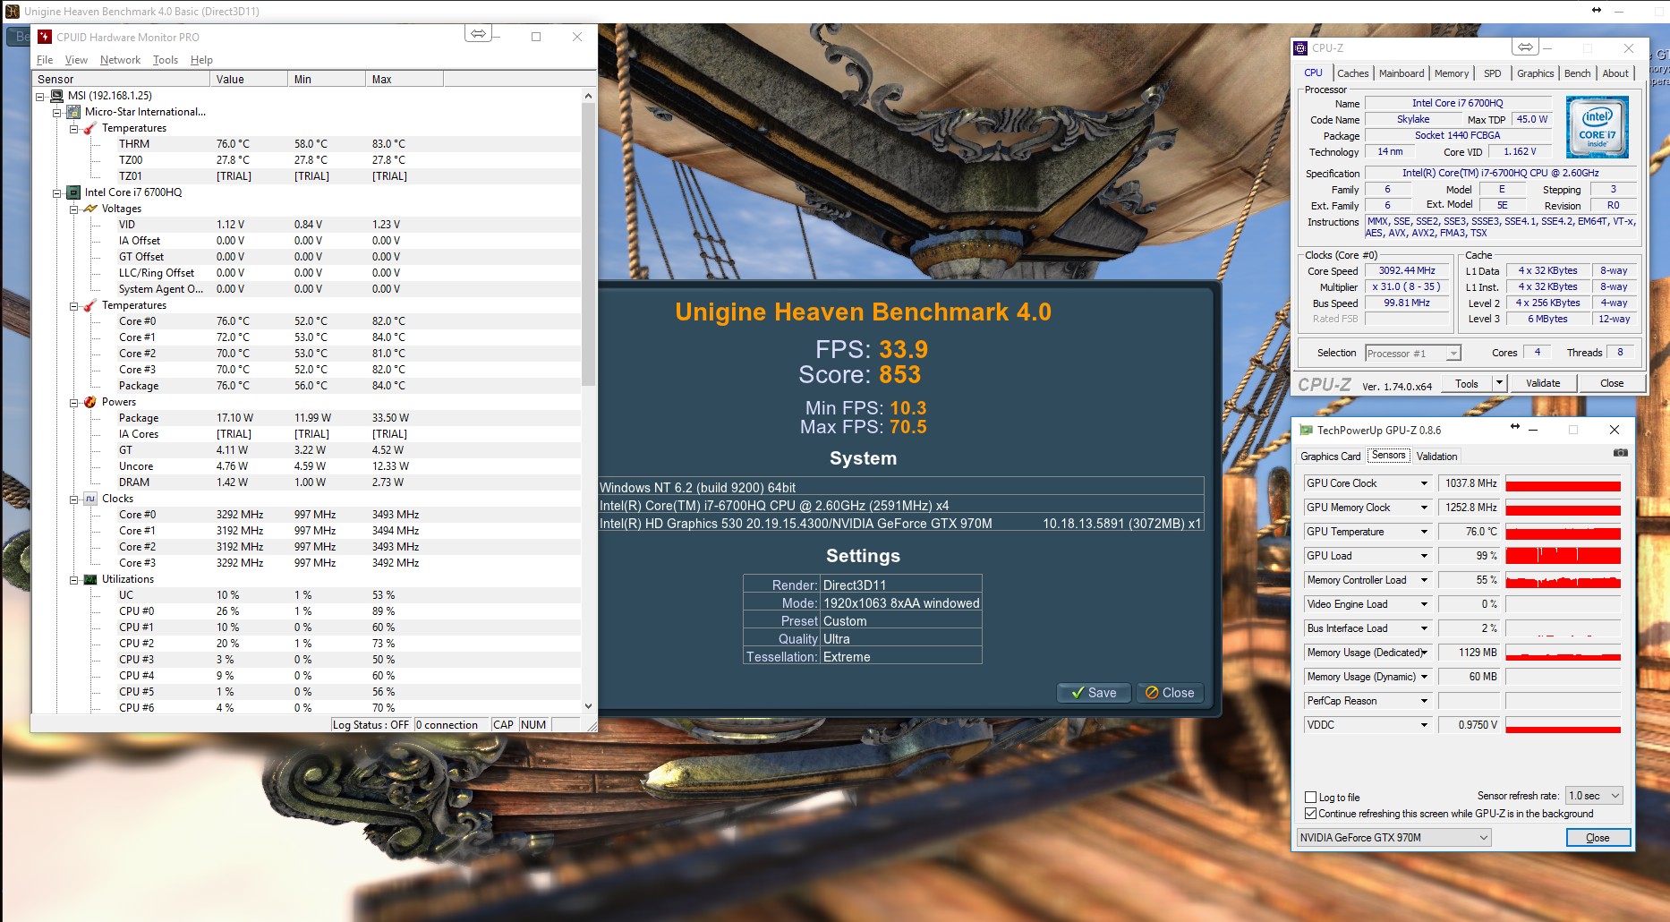Collapse the Voltages tree section

pyautogui.click(x=74, y=209)
